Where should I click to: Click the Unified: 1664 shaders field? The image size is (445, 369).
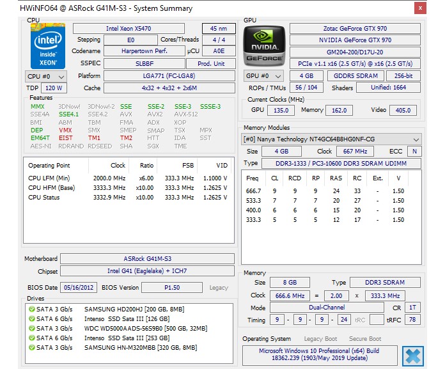coord(389,88)
